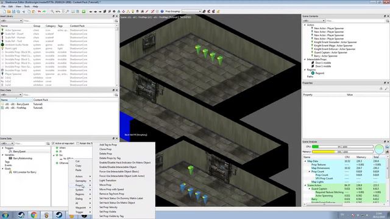This screenshot has height=219, width=390.
Task: Click the green Redo arrow icon
Action: tap(44, 12)
